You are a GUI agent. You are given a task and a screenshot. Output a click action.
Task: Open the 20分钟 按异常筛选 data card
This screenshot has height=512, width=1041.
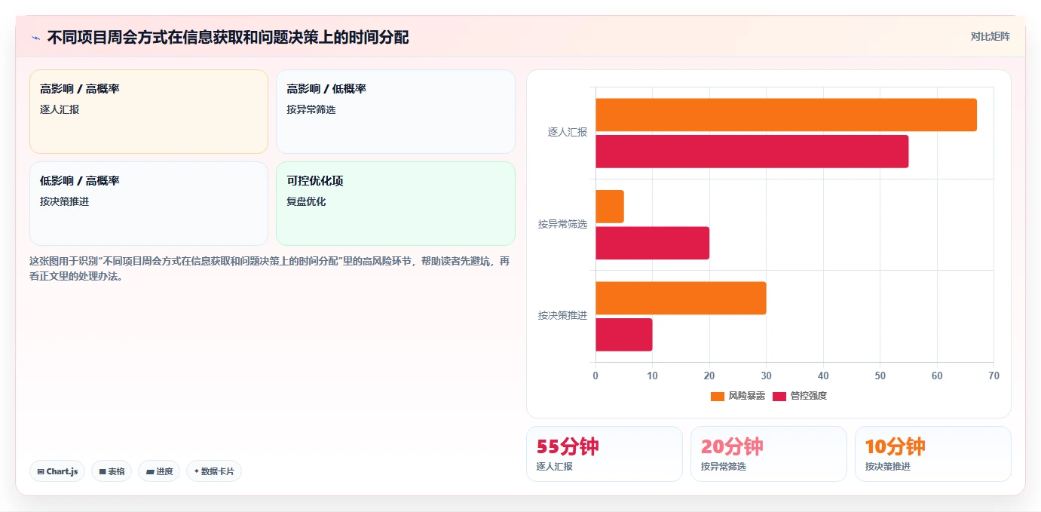[x=769, y=454]
